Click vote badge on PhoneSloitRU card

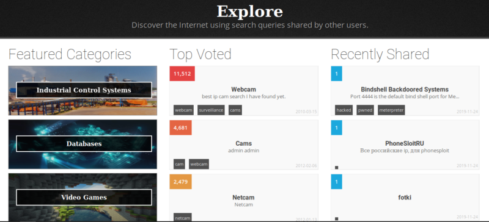coord(337,127)
